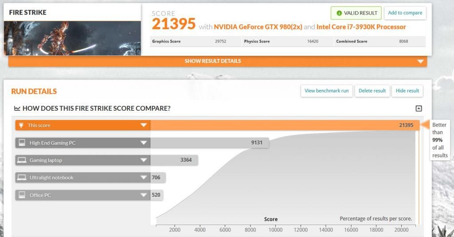Click the desktop icon for High End Gaming PC
The image size is (454, 237).
[x=22, y=142]
